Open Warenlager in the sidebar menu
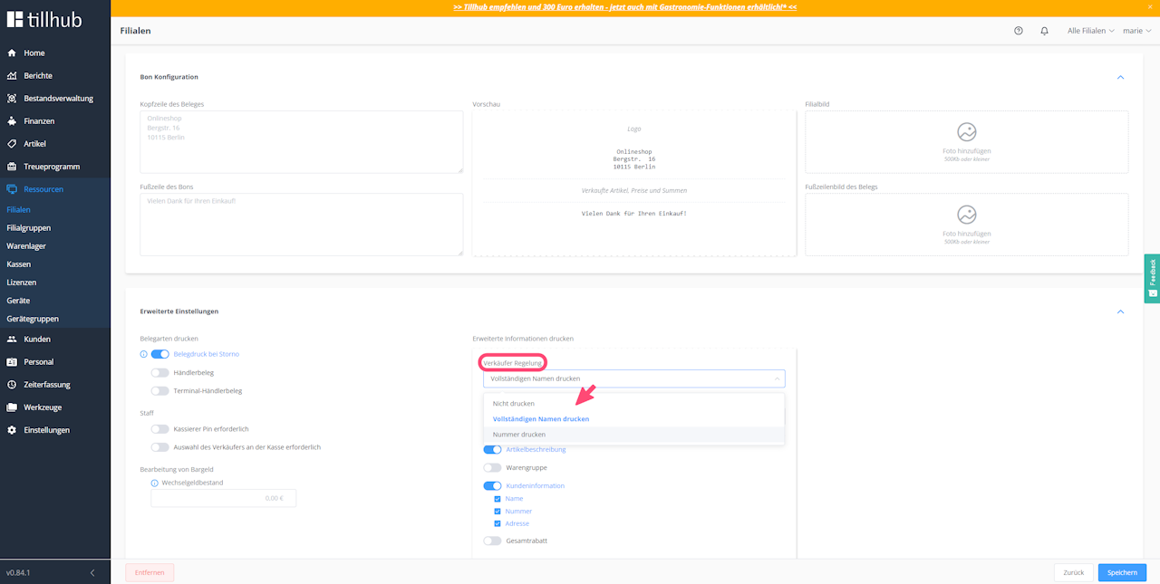 26,246
